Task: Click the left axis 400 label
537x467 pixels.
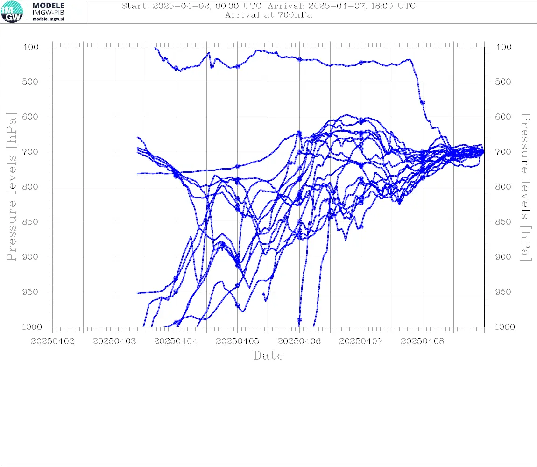Action: (x=30, y=47)
